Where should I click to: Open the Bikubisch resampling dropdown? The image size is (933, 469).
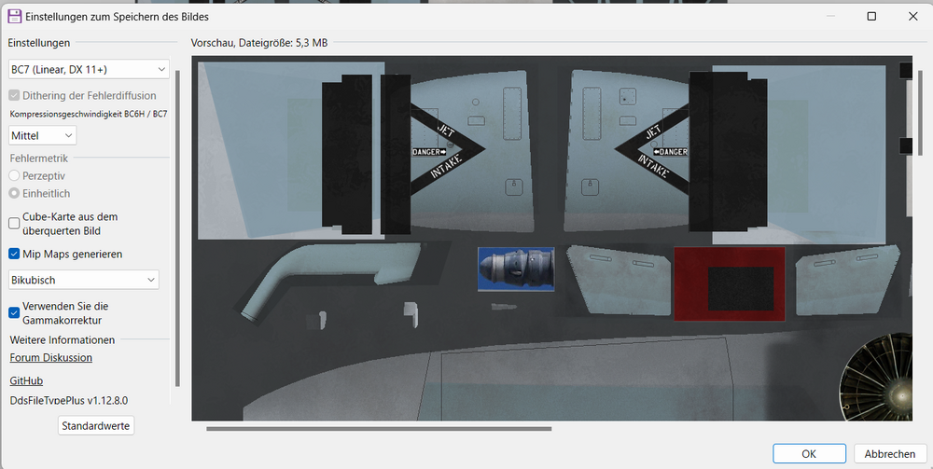(84, 280)
